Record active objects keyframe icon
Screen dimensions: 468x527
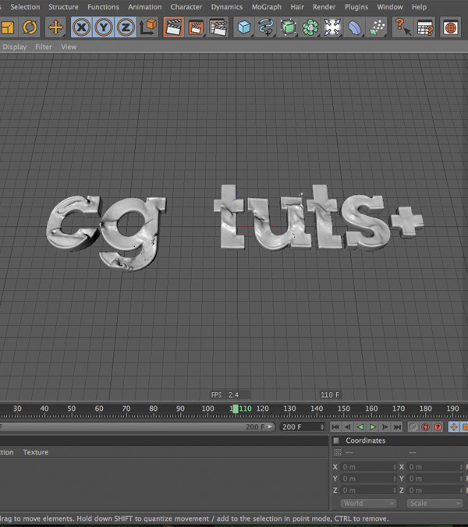[x=413, y=427]
